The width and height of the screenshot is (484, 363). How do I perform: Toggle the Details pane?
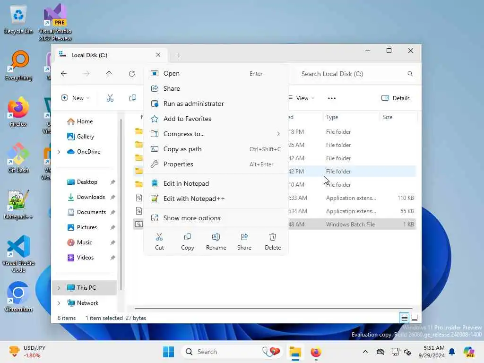[396, 98]
